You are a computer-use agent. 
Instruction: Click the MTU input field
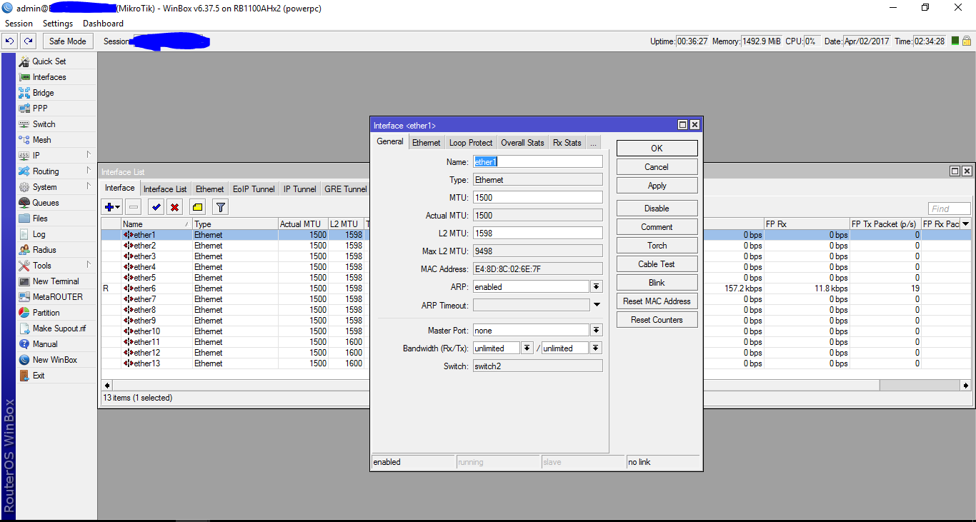coord(537,197)
